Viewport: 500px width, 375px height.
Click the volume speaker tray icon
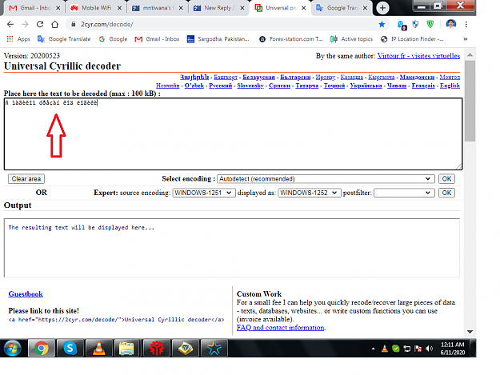click(x=430, y=349)
